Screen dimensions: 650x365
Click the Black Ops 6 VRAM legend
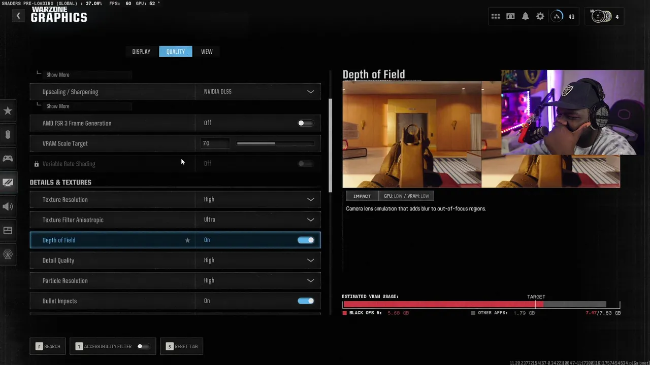376,313
